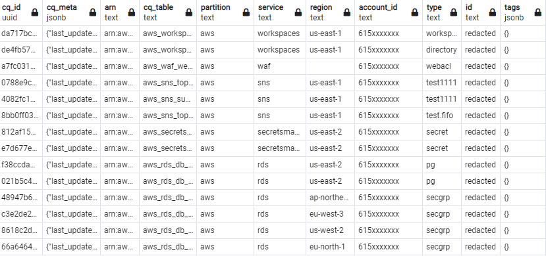Click the directory type cell

[x=442, y=50]
